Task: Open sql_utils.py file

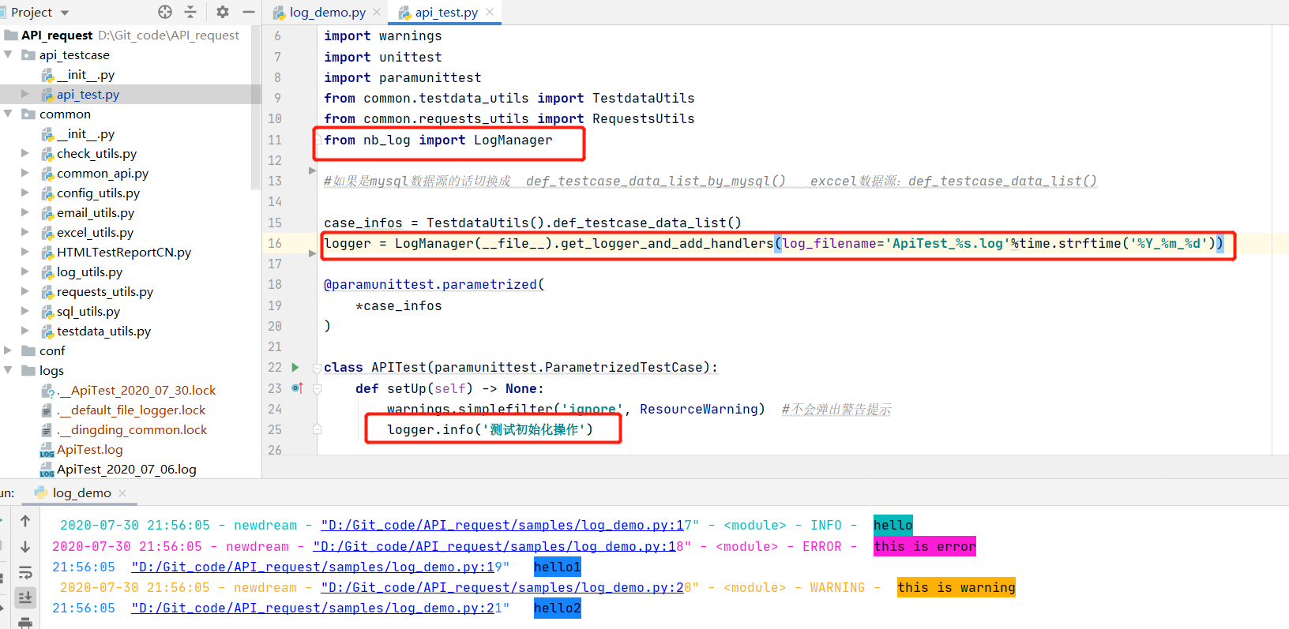Action: [88, 311]
